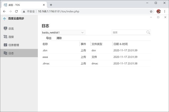Click the 百度云盘同步 app title
Viewport: 169px width, 112px height.
coord(16,19)
